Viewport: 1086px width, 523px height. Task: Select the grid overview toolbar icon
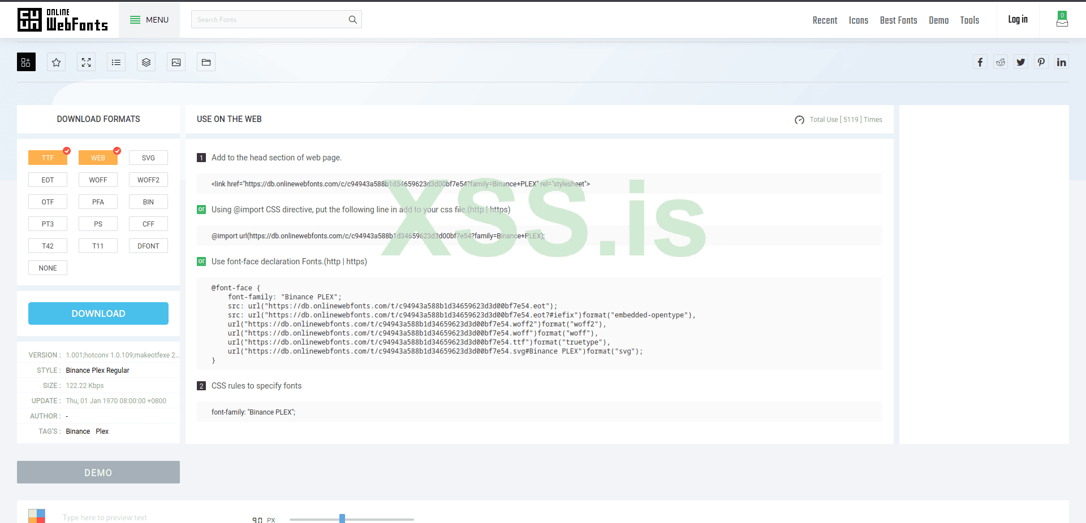(26, 62)
